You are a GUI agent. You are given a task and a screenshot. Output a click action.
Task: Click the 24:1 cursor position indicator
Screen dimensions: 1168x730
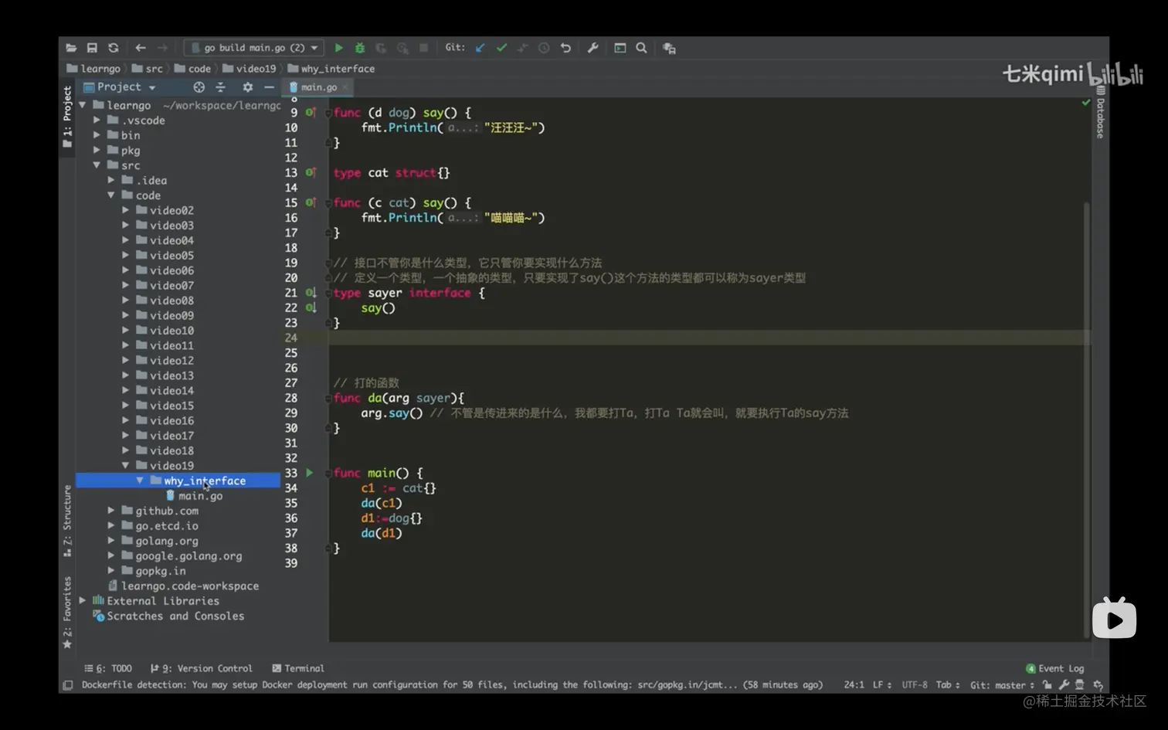[x=854, y=685]
